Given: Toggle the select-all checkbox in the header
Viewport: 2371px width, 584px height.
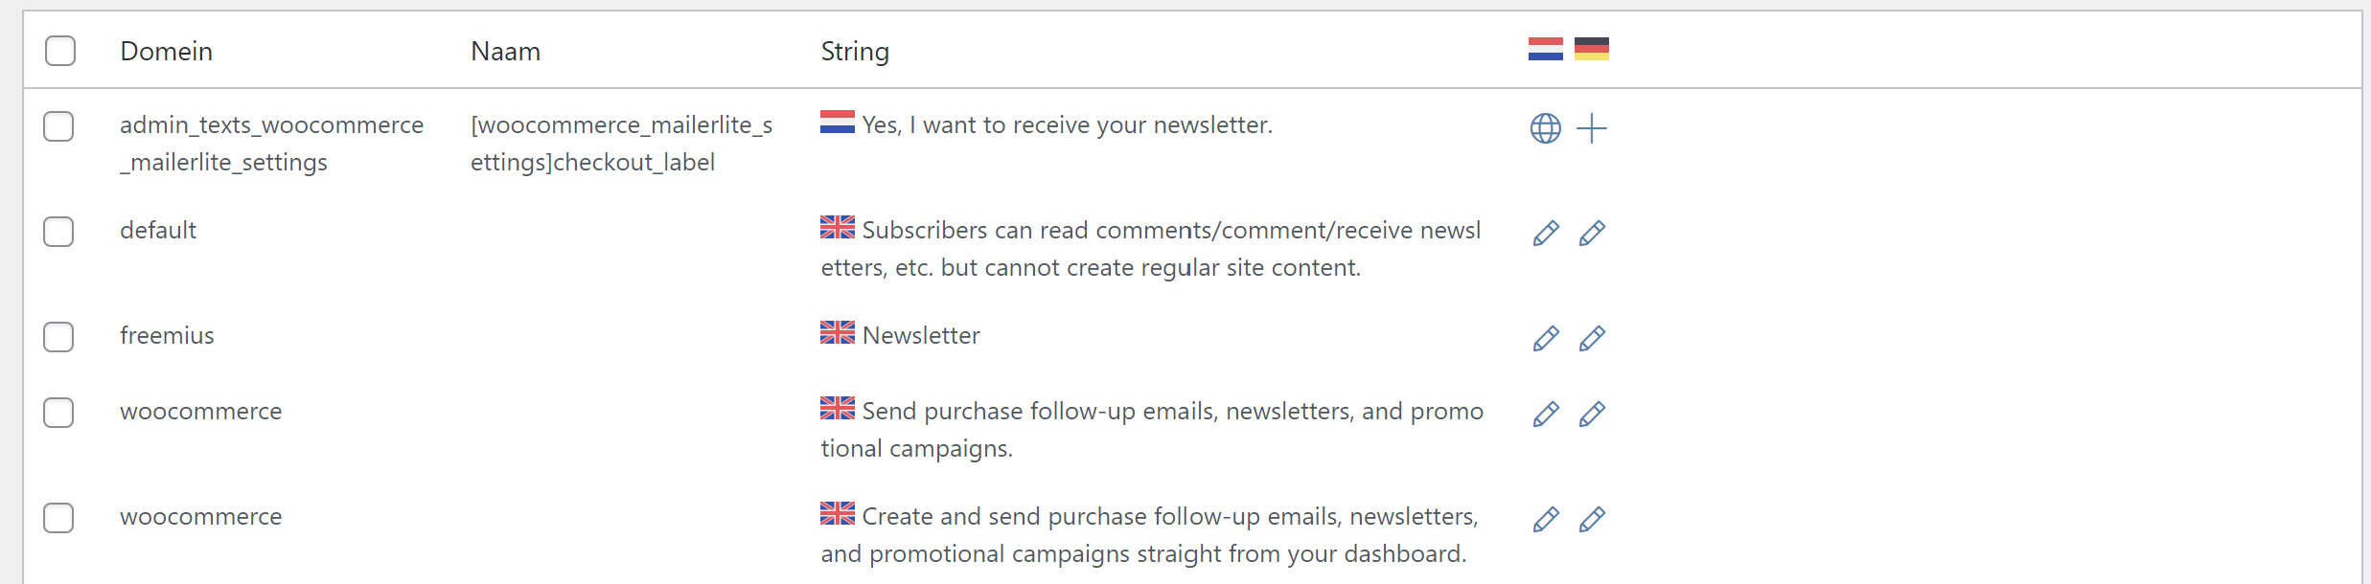Looking at the screenshot, I should pyautogui.click(x=60, y=51).
